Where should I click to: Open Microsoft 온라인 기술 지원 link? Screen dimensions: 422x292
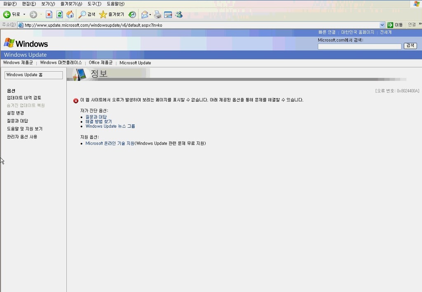point(110,143)
